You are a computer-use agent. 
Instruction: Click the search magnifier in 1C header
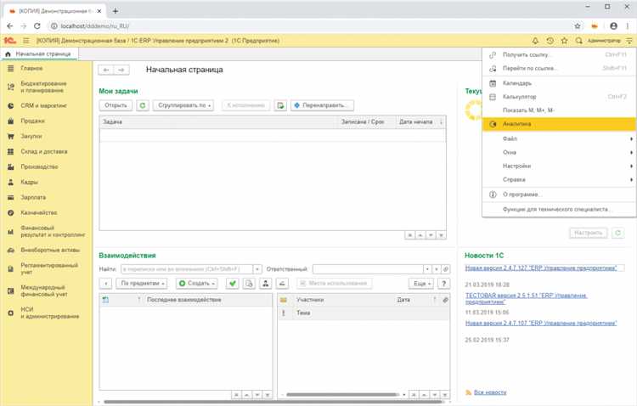pyautogui.click(x=578, y=41)
